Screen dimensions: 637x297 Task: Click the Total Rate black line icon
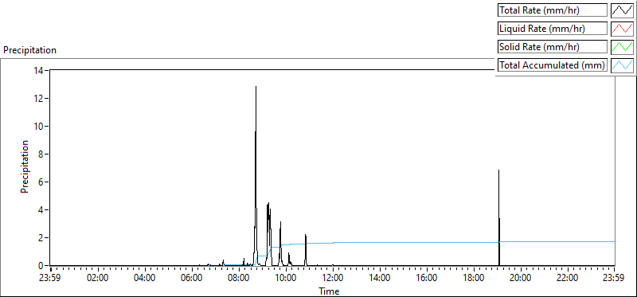tap(622, 10)
